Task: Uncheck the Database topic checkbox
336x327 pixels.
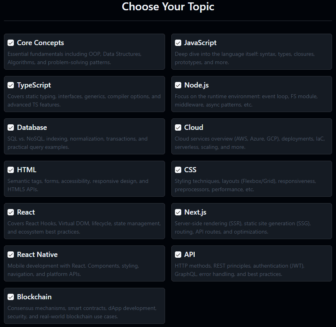Action: click(11, 127)
